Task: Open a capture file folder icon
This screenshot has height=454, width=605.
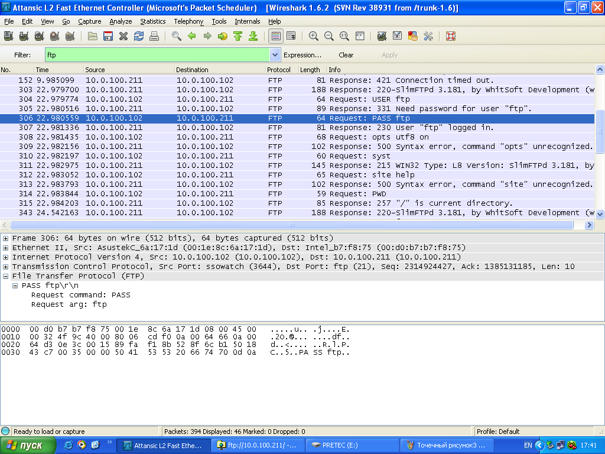Action: [93, 36]
